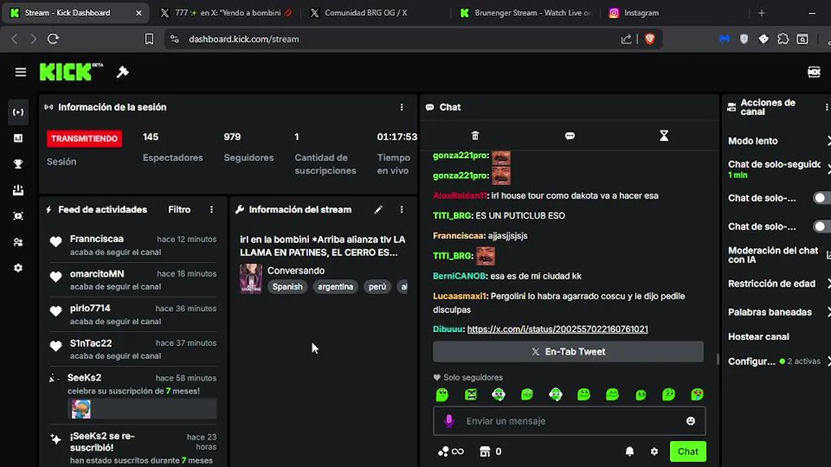
Task: Bookmark this page in address bar
Action: coord(149,39)
